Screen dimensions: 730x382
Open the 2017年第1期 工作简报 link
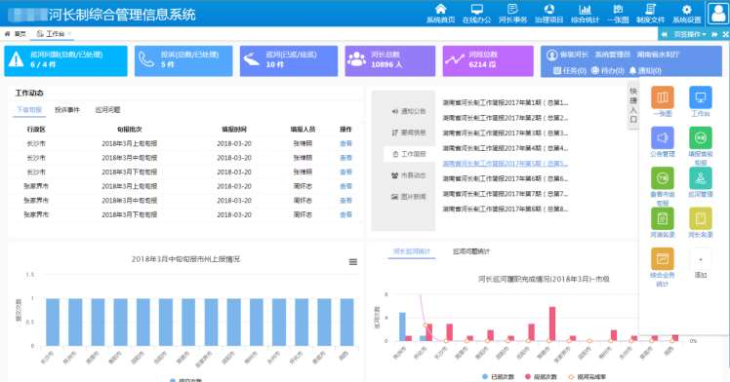pos(506,102)
